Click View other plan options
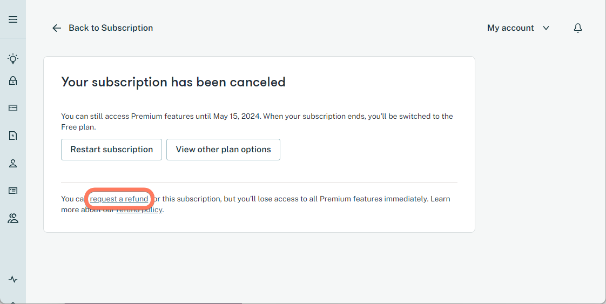The image size is (606, 304). pyautogui.click(x=223, y=150)
